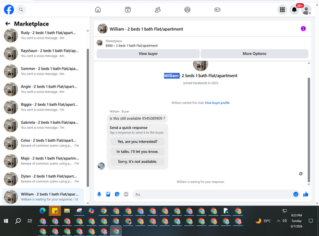Open the Copilot taskbar icon
The width and height of the screenshot is (319, 236).
tap(91, 210)
